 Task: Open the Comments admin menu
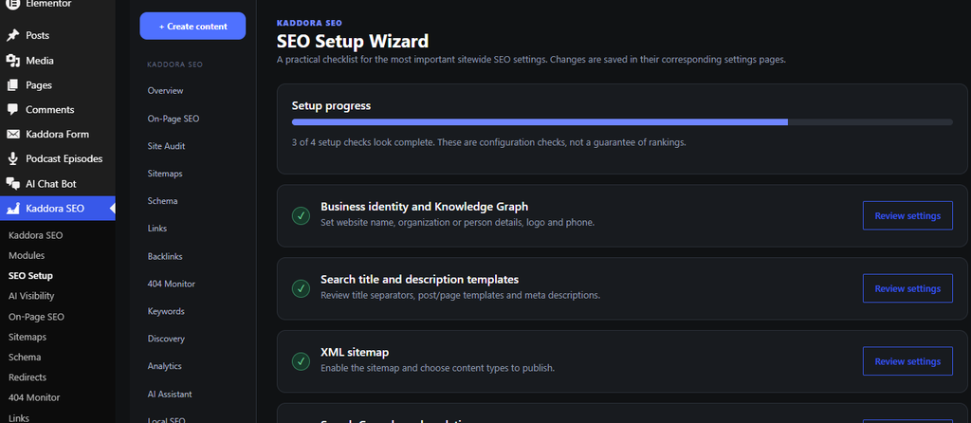click(x=58, y=110)
